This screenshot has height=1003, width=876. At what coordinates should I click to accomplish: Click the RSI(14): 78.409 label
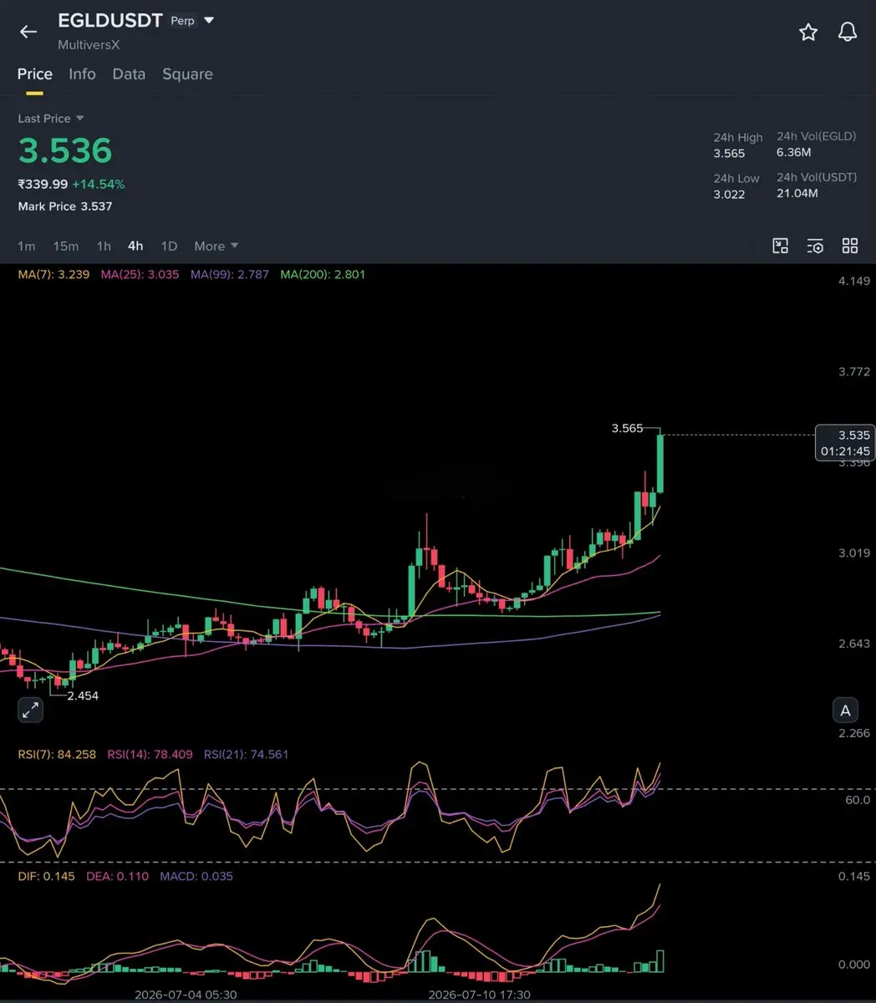pos(150,754)
